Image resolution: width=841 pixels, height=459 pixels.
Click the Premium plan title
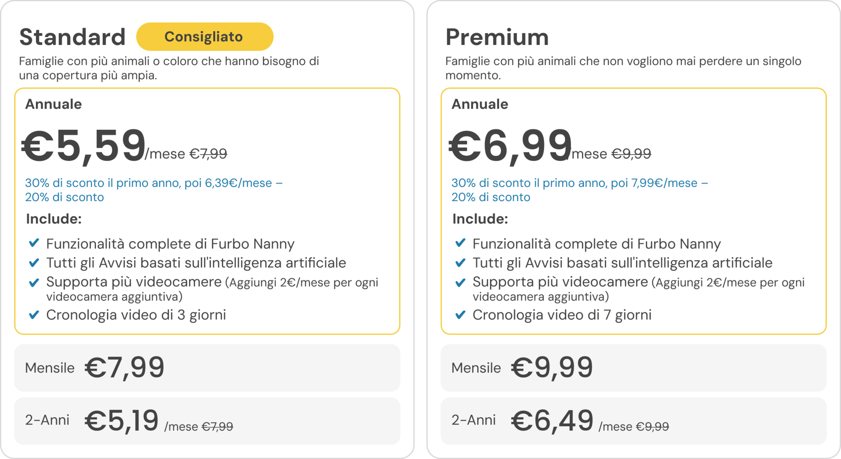[497, 37]
